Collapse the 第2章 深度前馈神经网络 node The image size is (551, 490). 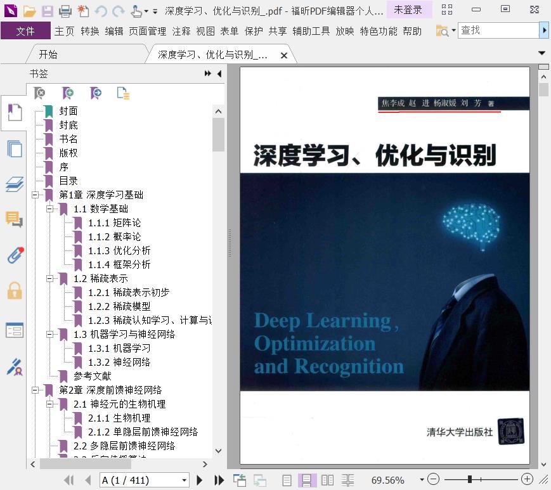pos(35,390)
